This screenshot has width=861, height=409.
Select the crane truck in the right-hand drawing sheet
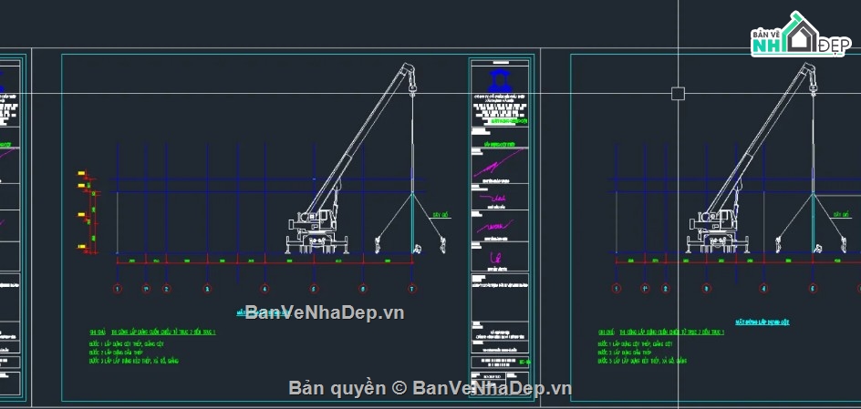click(718, 230)
